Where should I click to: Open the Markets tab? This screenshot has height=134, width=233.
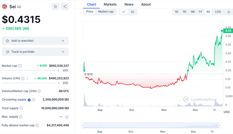click(110, 4)
